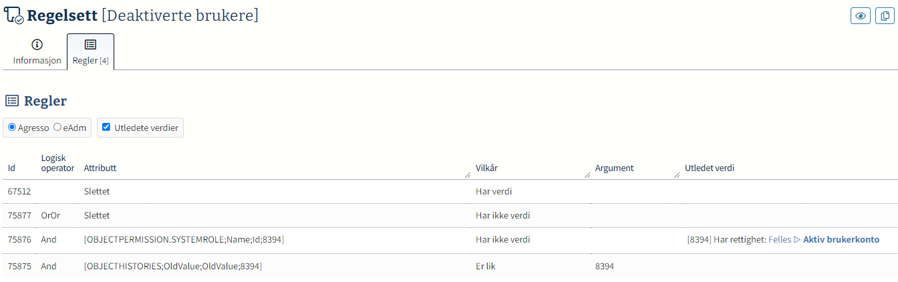Click the list icon beside Regler heading
898x282 pixels.
click(12, 101)
